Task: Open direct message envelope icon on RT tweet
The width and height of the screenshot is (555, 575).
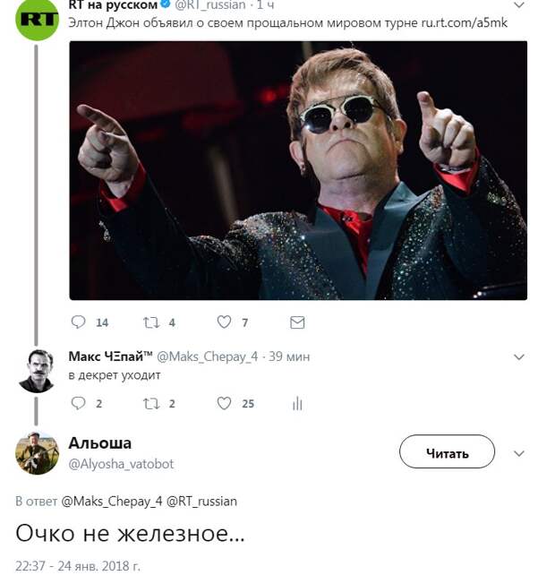Action: pos(297,322)
